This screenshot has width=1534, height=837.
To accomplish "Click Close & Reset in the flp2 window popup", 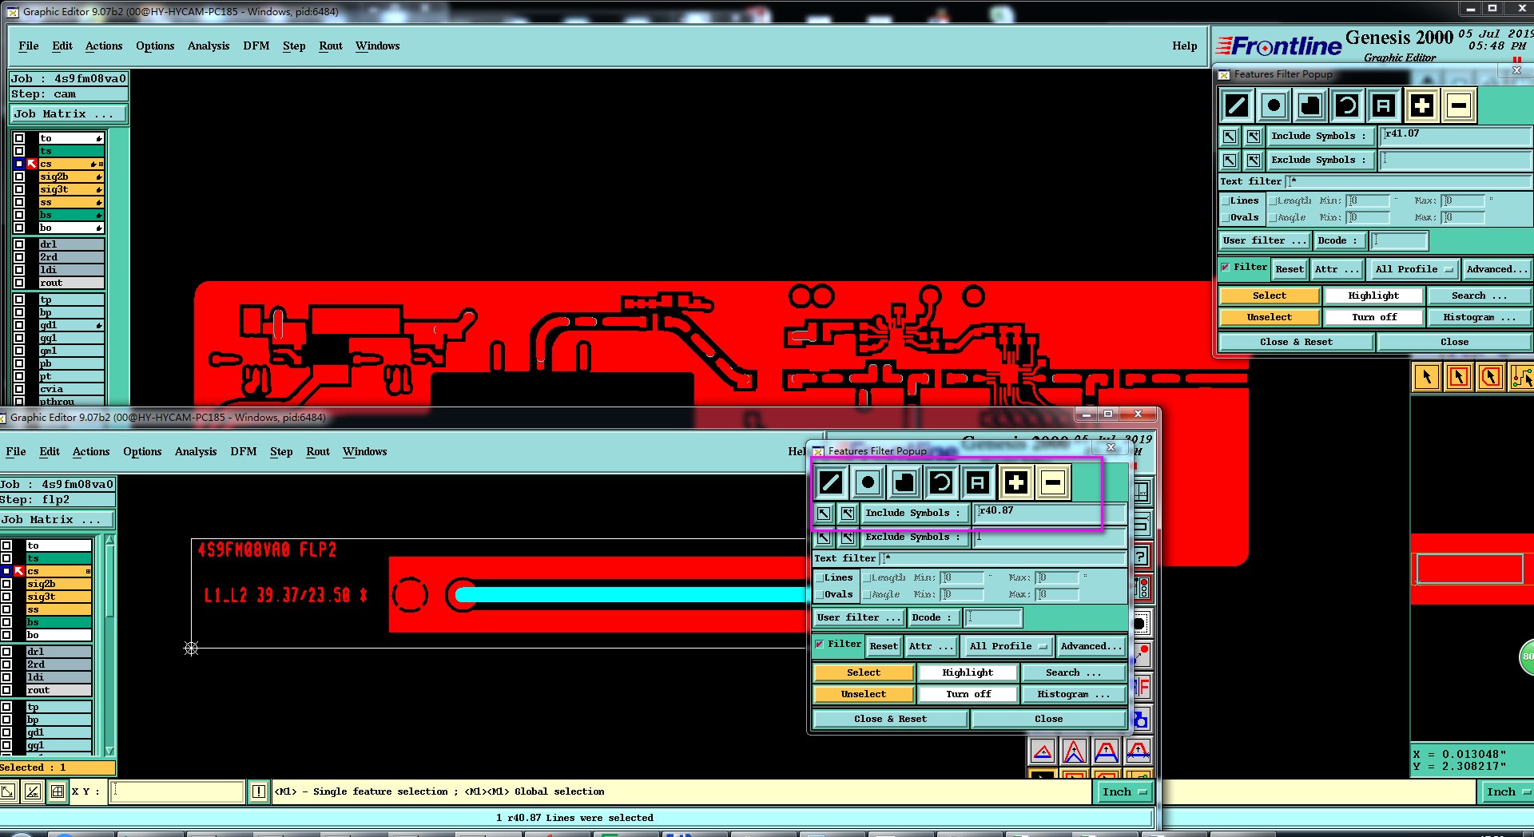I will point(890,720).
